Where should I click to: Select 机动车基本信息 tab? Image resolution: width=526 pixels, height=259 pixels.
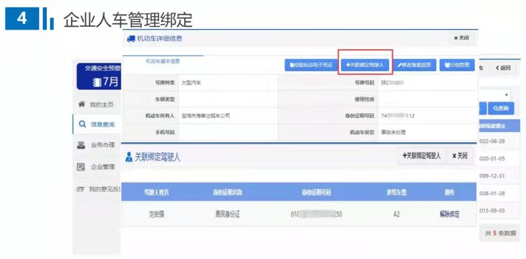[x=163, y=61]
